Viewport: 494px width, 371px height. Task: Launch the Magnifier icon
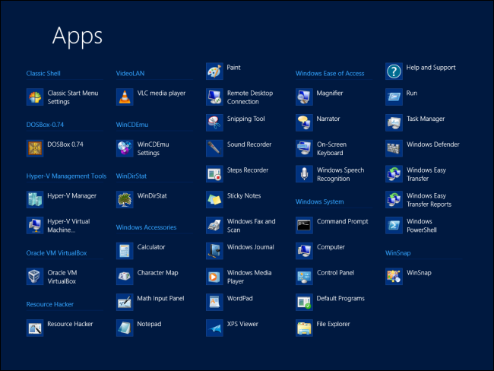[x=304, y=97]
